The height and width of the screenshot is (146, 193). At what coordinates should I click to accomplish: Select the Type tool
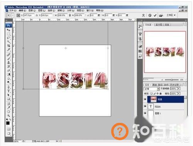pos(8,91)
